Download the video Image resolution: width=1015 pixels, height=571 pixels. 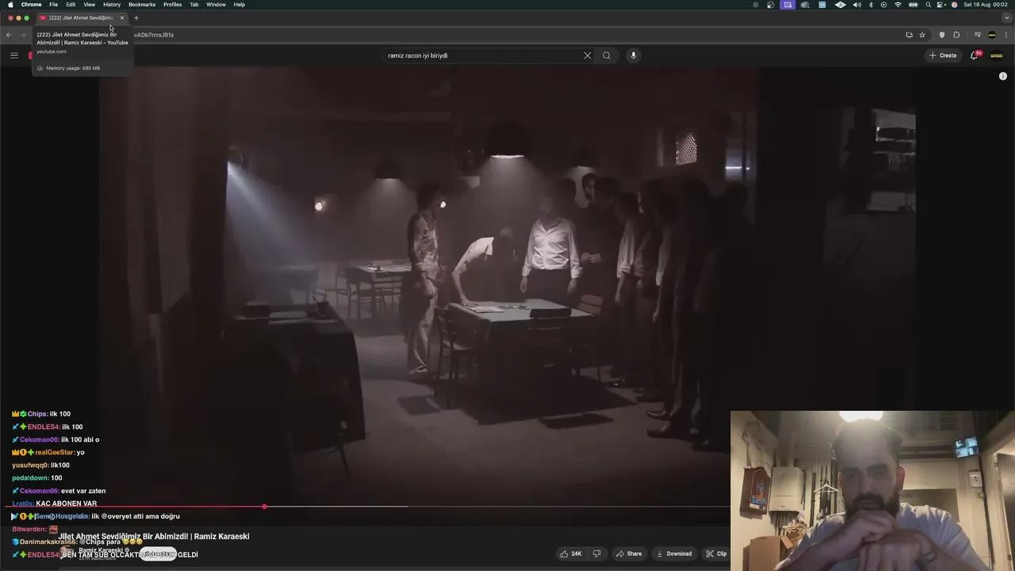coord(674,554)
